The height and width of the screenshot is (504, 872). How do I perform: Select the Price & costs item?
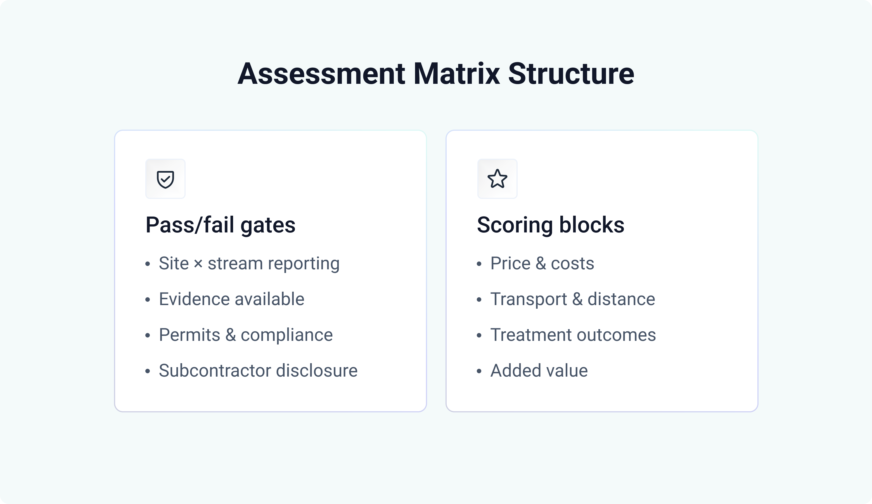(542, 263)
